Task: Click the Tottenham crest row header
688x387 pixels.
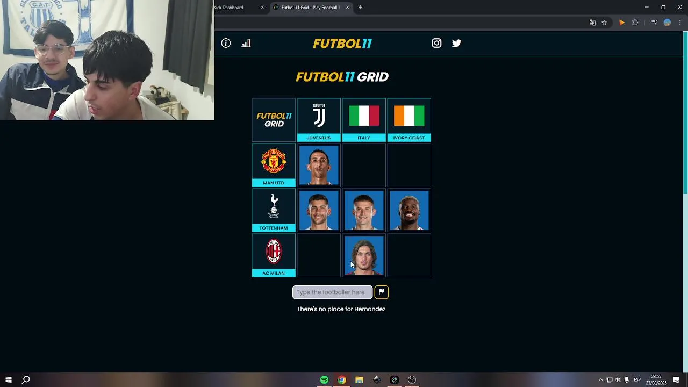Action: 274,210
